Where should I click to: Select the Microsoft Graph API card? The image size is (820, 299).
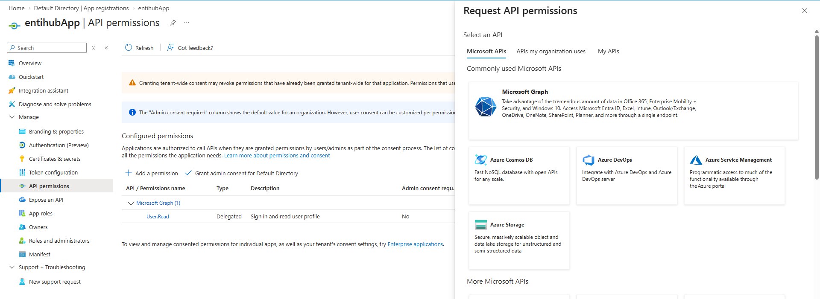[x=633, y=111]
